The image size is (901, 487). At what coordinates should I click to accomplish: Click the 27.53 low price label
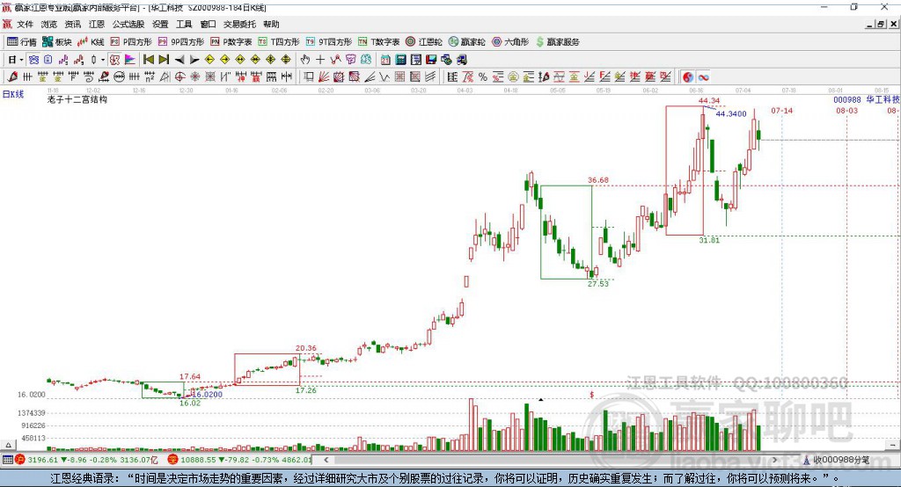coord(598,283)
